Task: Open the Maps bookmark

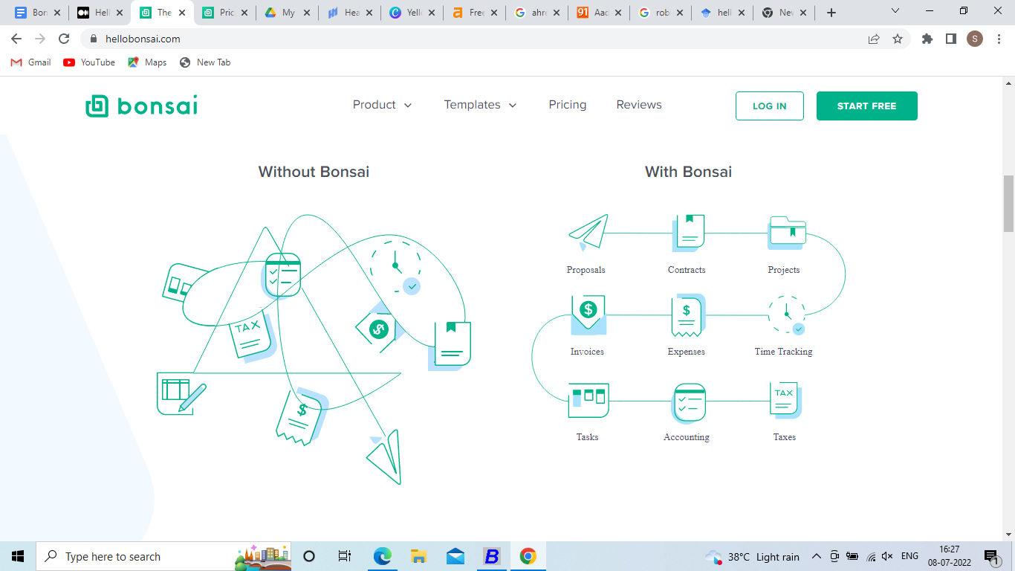Action: pos(147,62)
